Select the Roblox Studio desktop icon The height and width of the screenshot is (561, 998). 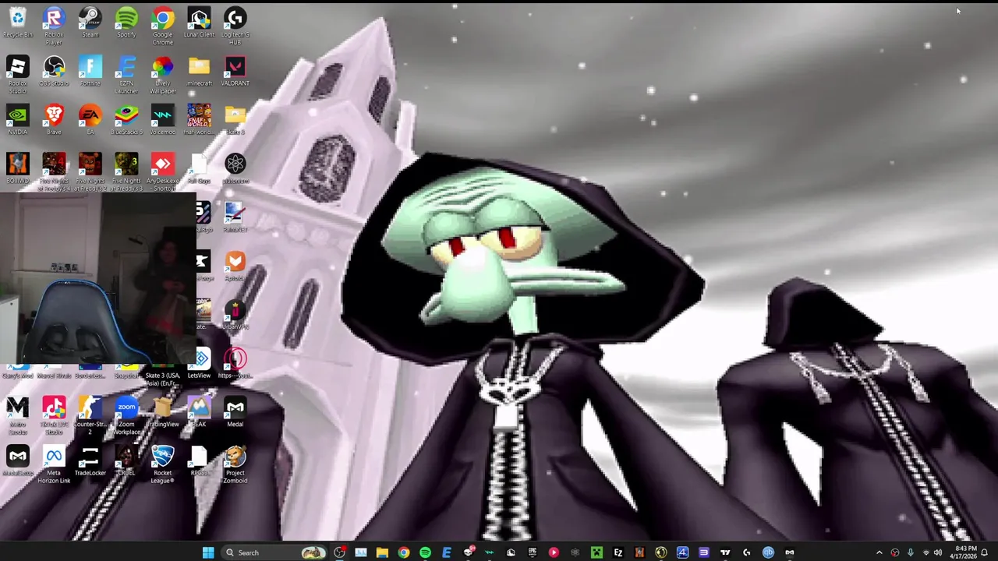tap(17, 75)
